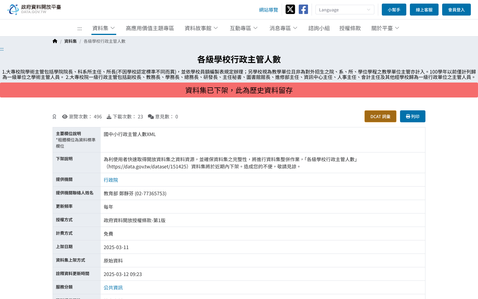
Task: Select the value 原始資料
Action: [113, 261]
